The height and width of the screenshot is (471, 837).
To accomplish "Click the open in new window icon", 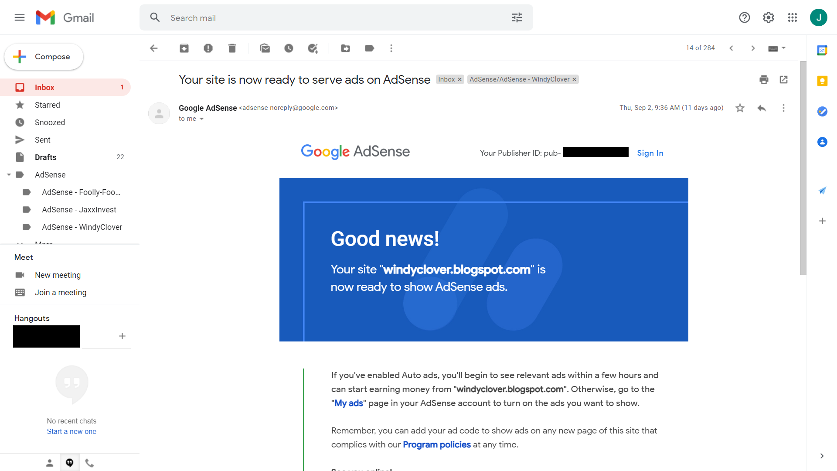I will (783, 79).
